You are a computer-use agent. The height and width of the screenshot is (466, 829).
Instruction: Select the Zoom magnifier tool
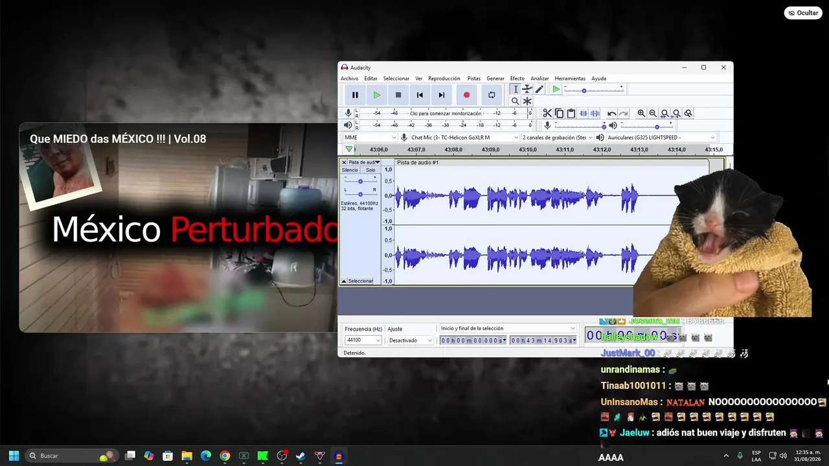[x=516, y=101]
